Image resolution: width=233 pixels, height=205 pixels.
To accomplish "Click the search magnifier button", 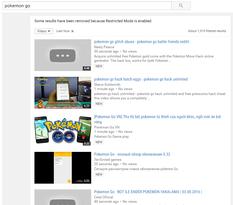I will click(181, 6).
